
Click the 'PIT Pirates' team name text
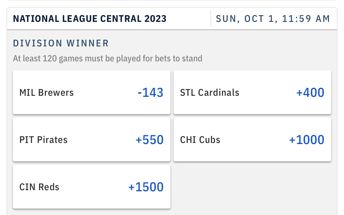[43, 140]
